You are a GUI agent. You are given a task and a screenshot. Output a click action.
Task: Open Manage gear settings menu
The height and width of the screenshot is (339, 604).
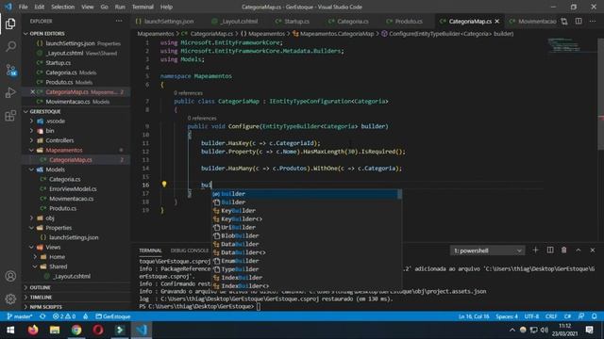click(10, 299)
